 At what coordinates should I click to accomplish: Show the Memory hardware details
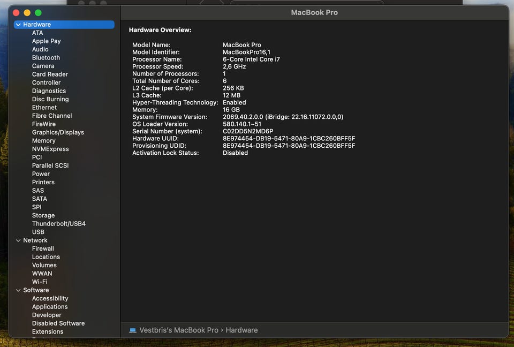(43, 141)
